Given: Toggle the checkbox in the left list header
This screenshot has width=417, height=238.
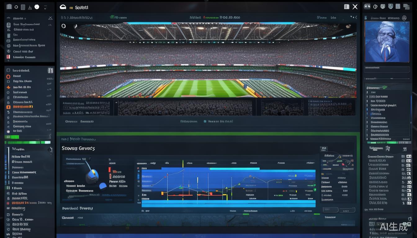Looking at the screenshot, I should point(8,70).
